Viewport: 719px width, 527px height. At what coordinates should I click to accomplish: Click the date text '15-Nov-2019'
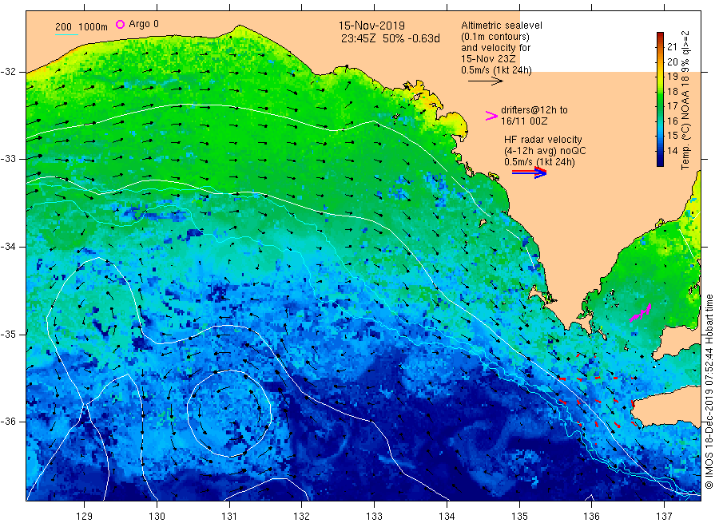coord(371,26)
